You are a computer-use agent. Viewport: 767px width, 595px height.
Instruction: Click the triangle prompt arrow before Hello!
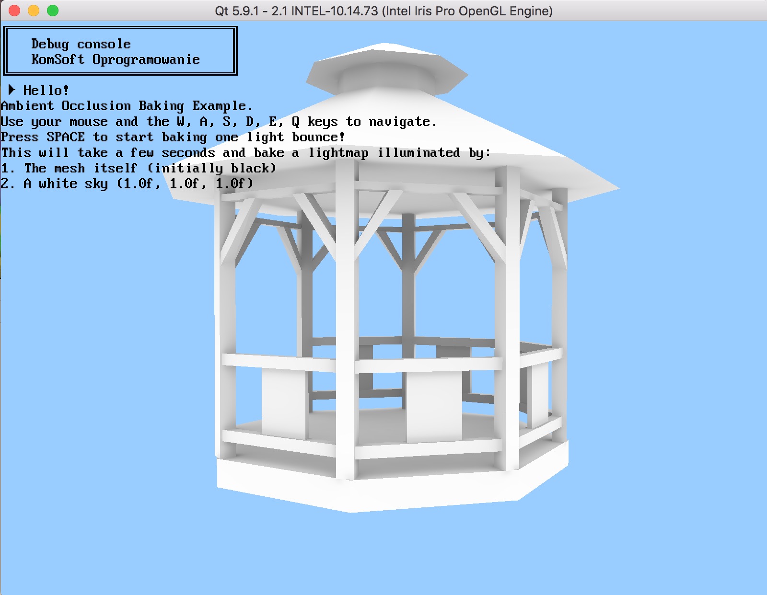[12, 90]
